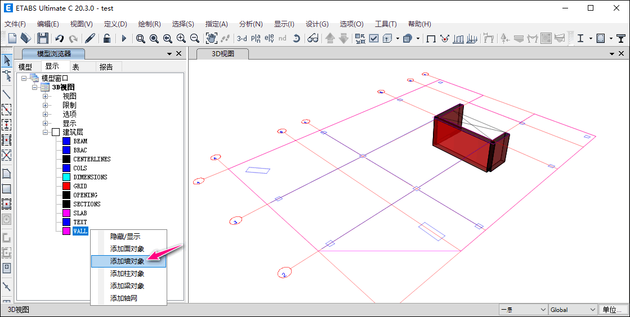Switch to the 报告 tab
630x317 pixels.
point(106,67)
